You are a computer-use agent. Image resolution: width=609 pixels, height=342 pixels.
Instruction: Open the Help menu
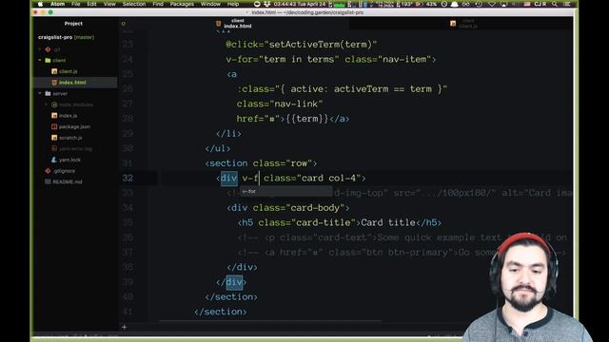tap(233, 4)
